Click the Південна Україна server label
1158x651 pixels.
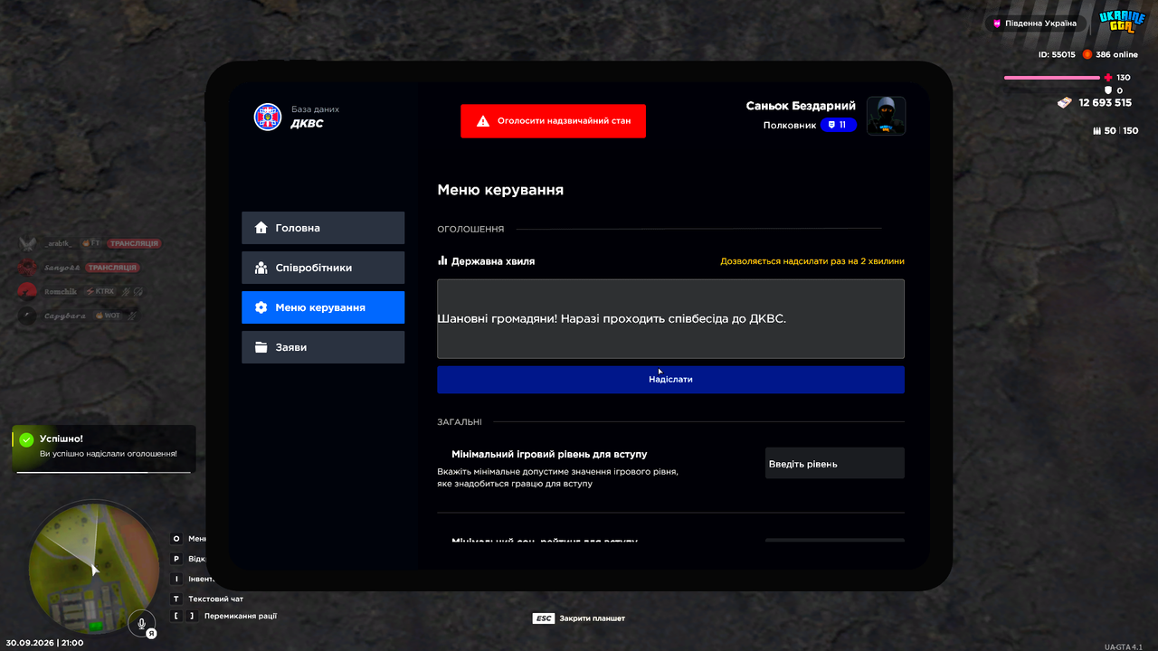point(1041,24)
